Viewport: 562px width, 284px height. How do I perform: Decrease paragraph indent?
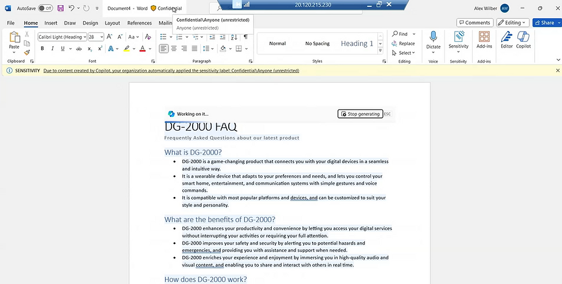[x=212, y=37]
